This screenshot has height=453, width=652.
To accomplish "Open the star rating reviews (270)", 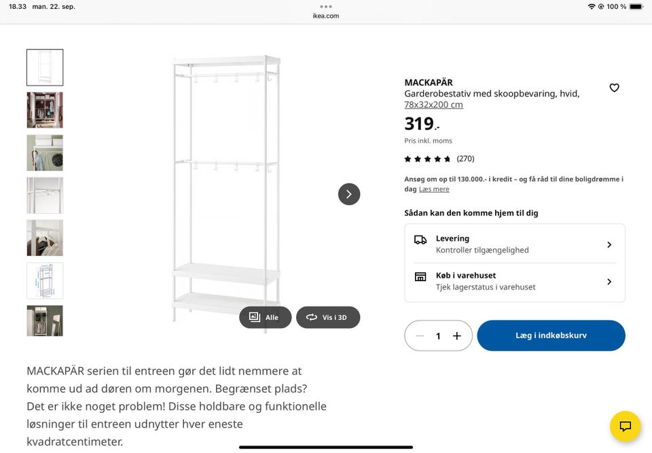I will pos(439,159).
